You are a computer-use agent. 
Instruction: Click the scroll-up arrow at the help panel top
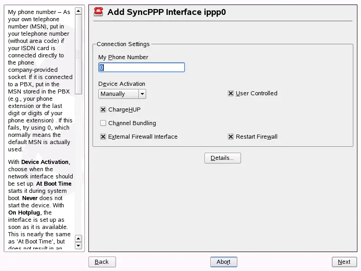79,10
